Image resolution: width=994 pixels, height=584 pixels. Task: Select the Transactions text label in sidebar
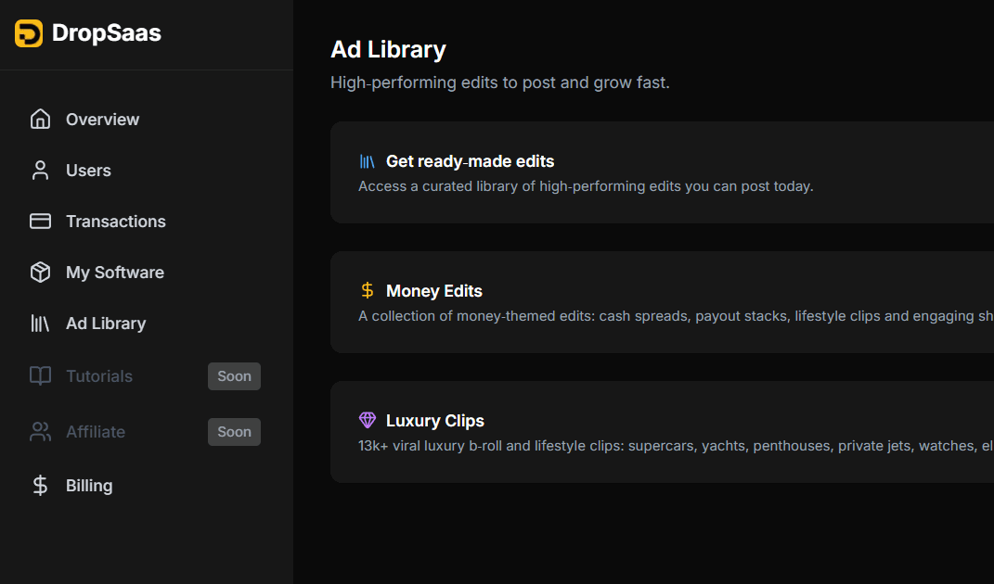(x=115, y=222)
